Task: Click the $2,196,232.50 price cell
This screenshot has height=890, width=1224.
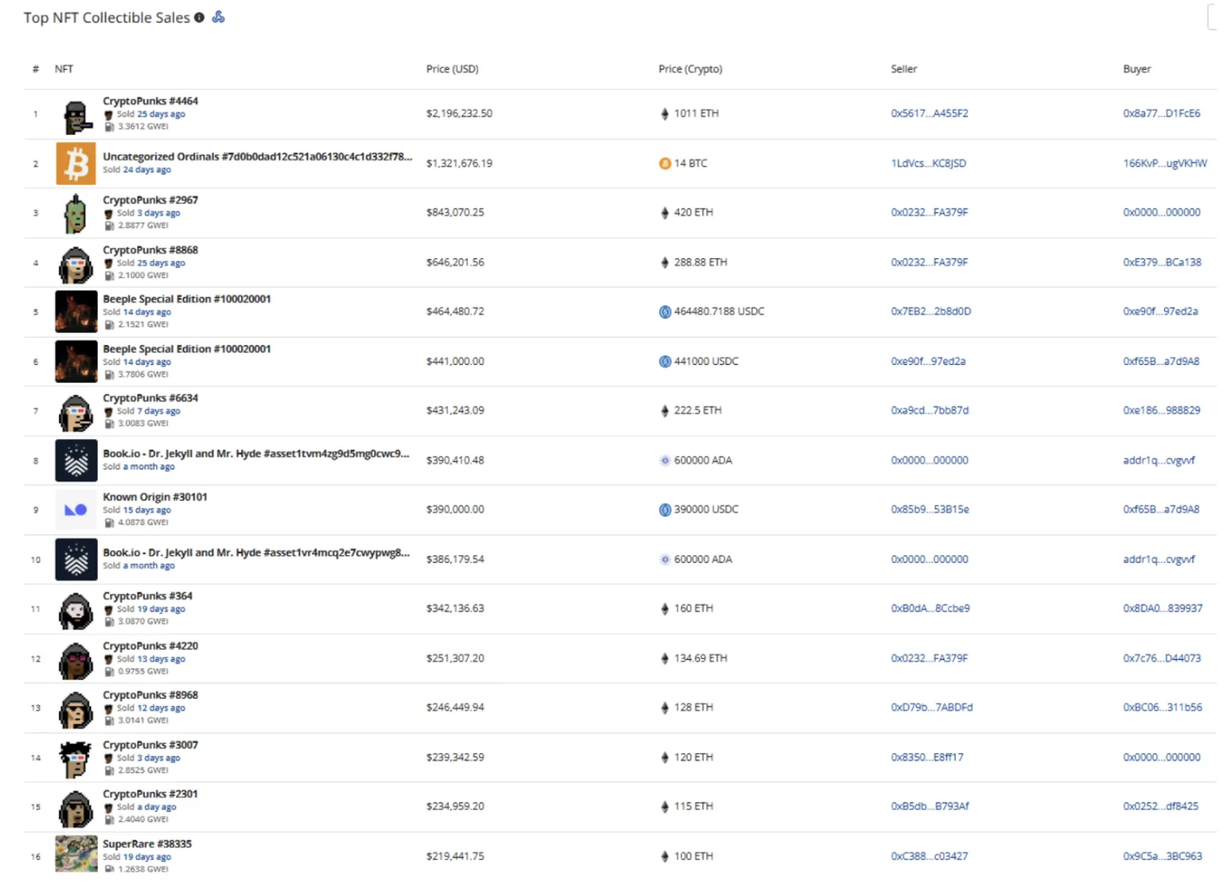Action: 459,113
